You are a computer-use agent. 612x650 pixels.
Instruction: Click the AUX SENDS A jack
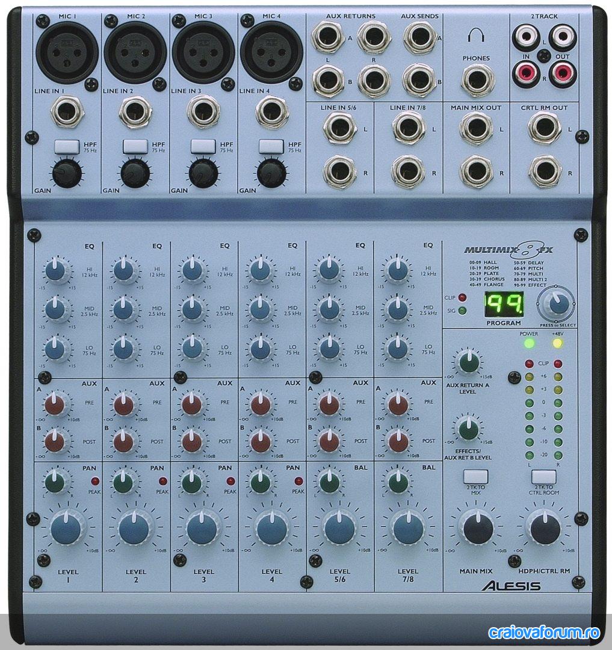(x=419, y=37)
